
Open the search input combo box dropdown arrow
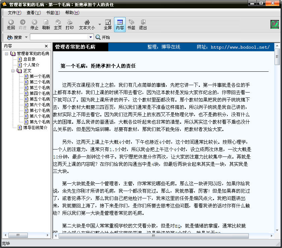tap(91, 37)
